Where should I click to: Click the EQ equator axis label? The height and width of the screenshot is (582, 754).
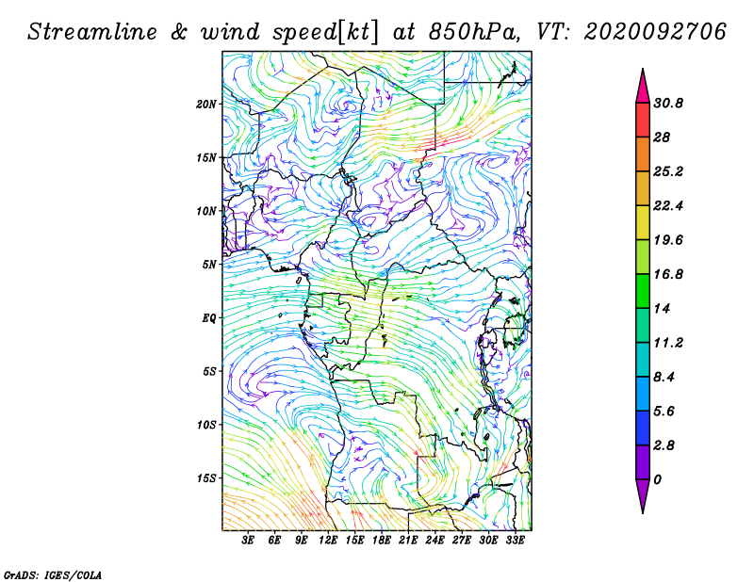tap(209, 318)
